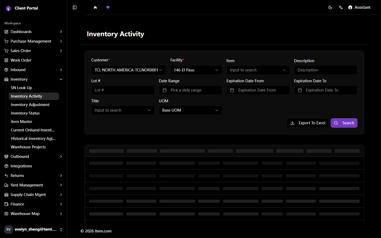Click Export To Excel button
The image size is (381, 238).
(x=308, y=123)
